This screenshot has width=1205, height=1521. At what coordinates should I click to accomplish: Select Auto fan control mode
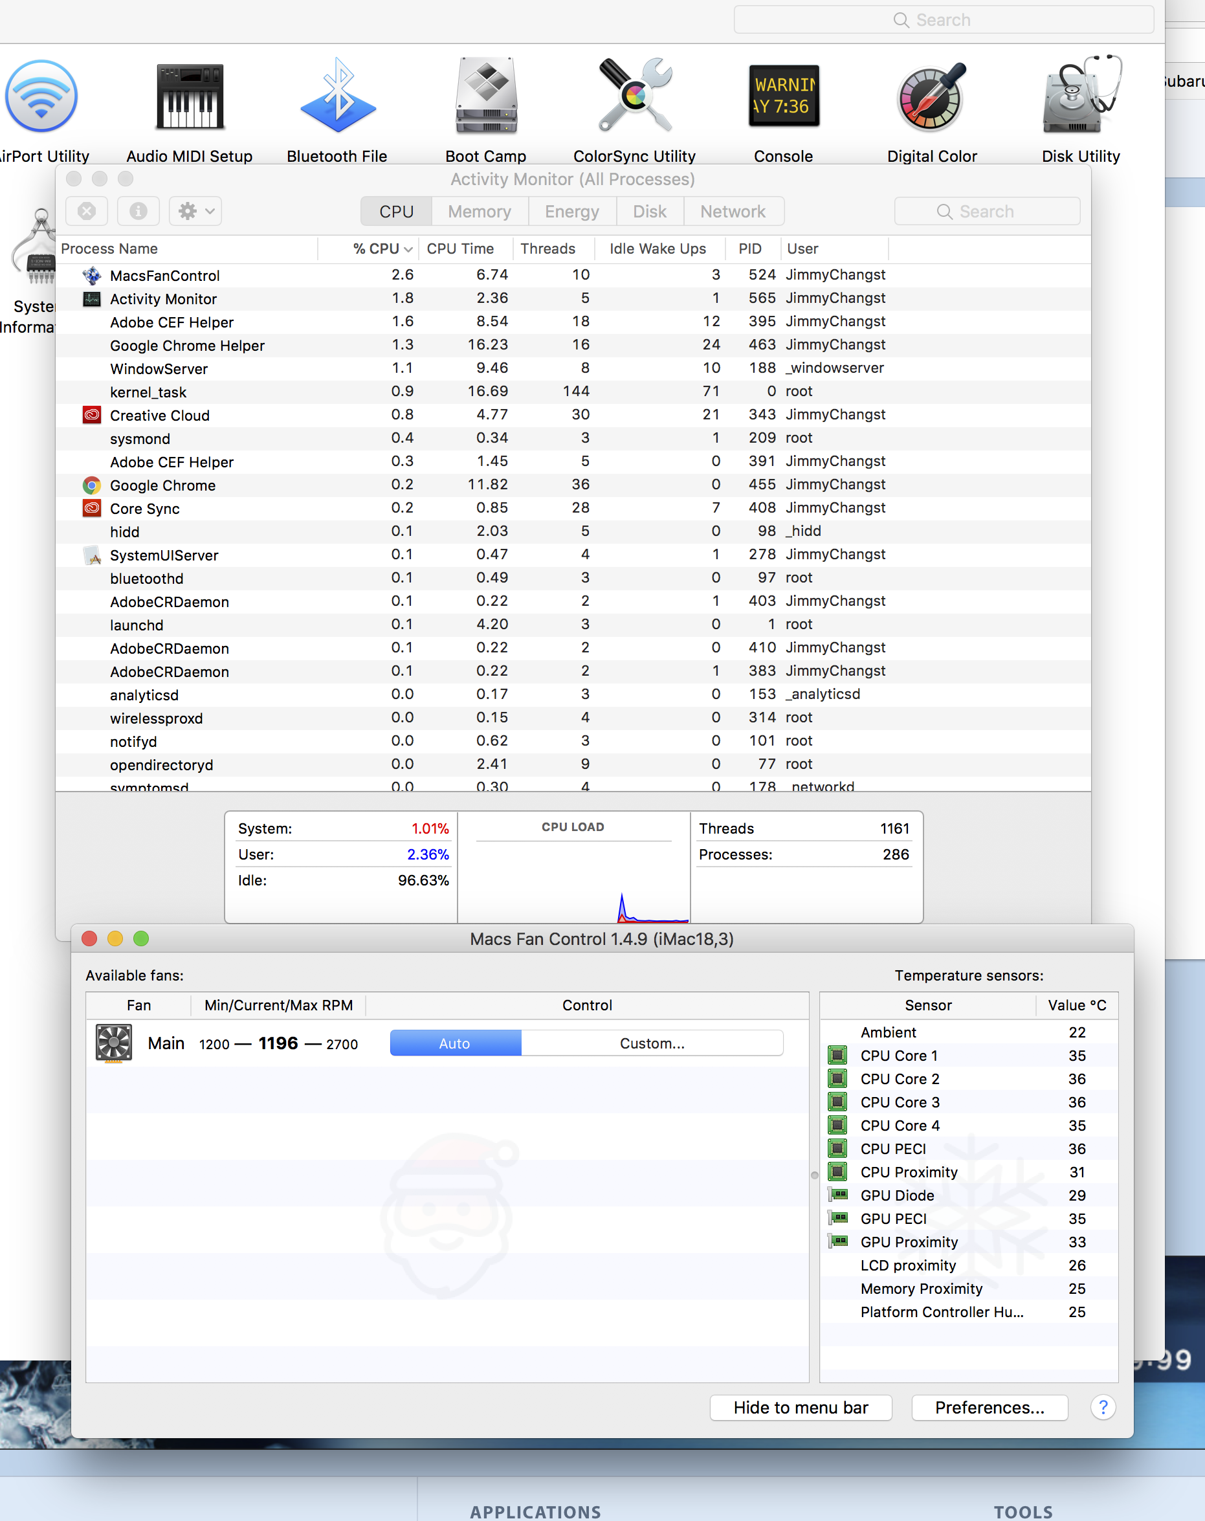[455, 1043]
